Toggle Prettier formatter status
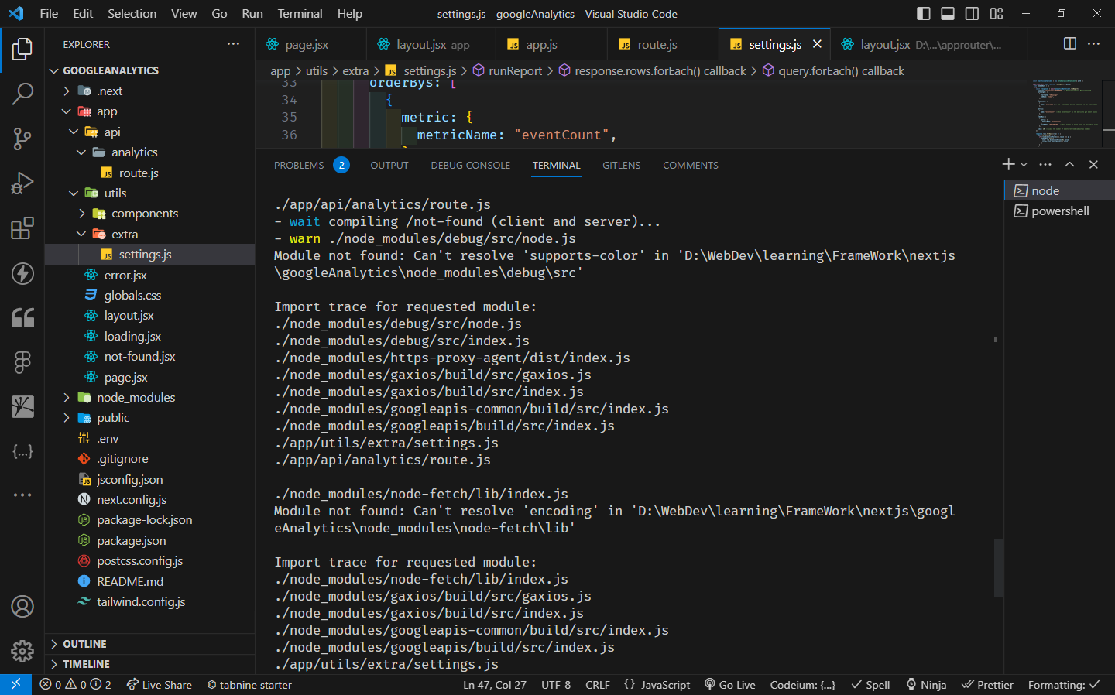 (x=987, y=685)
